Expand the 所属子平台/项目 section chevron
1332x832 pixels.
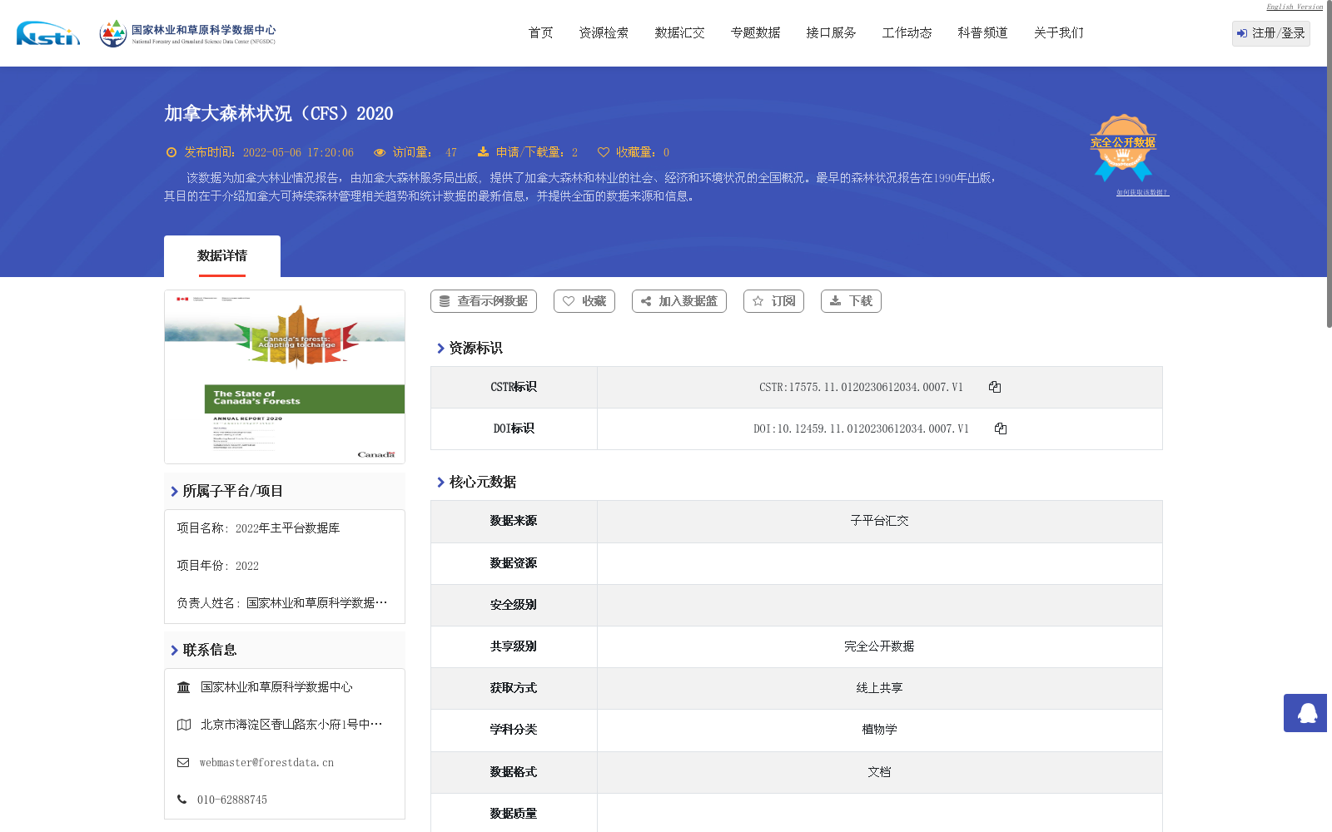175,492
